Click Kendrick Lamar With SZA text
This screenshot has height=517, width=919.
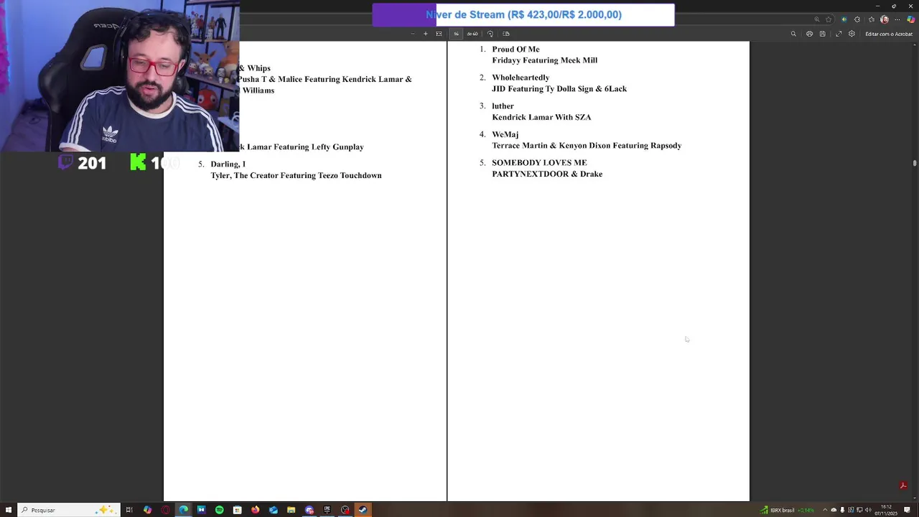(541, 117)
